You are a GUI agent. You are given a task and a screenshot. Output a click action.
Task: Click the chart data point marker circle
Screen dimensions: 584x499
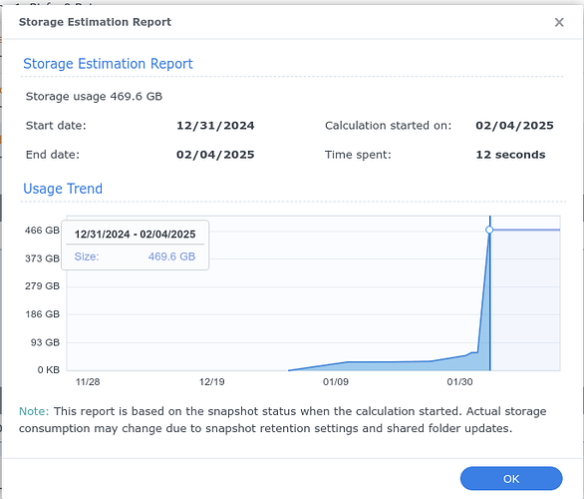coord(489,230)
